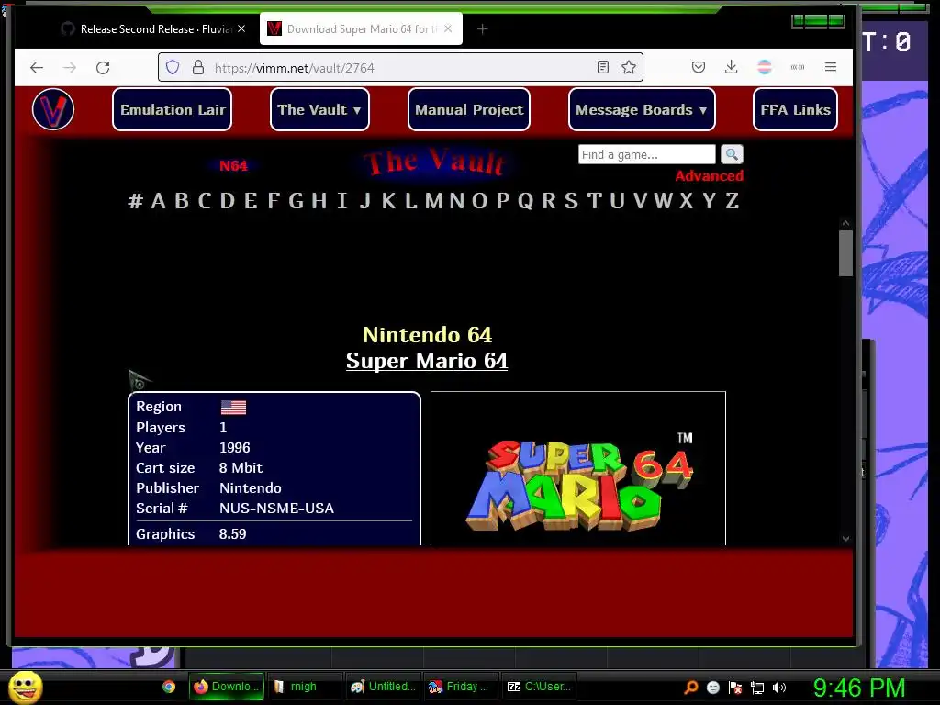Focus the Find a game search field
940x705 pixels.
647,154
